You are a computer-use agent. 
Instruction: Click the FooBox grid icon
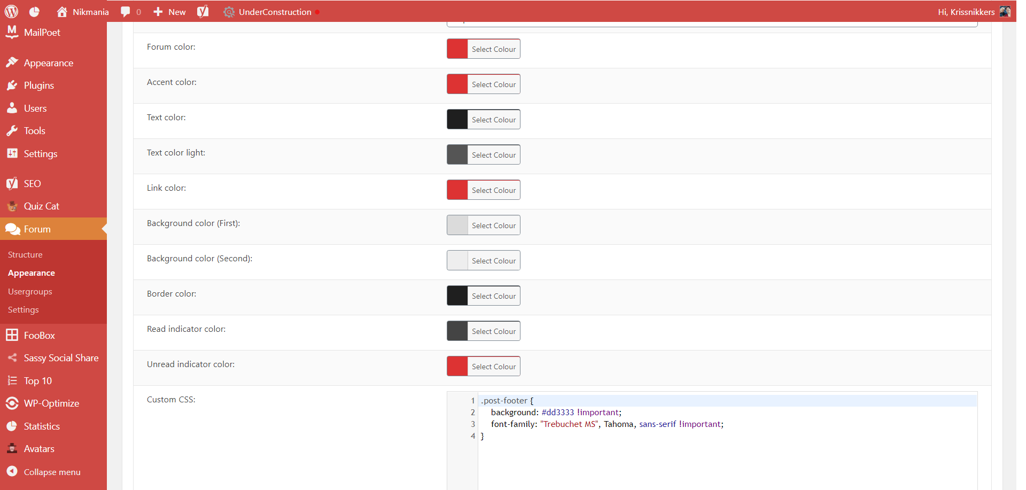click(12, 336)
